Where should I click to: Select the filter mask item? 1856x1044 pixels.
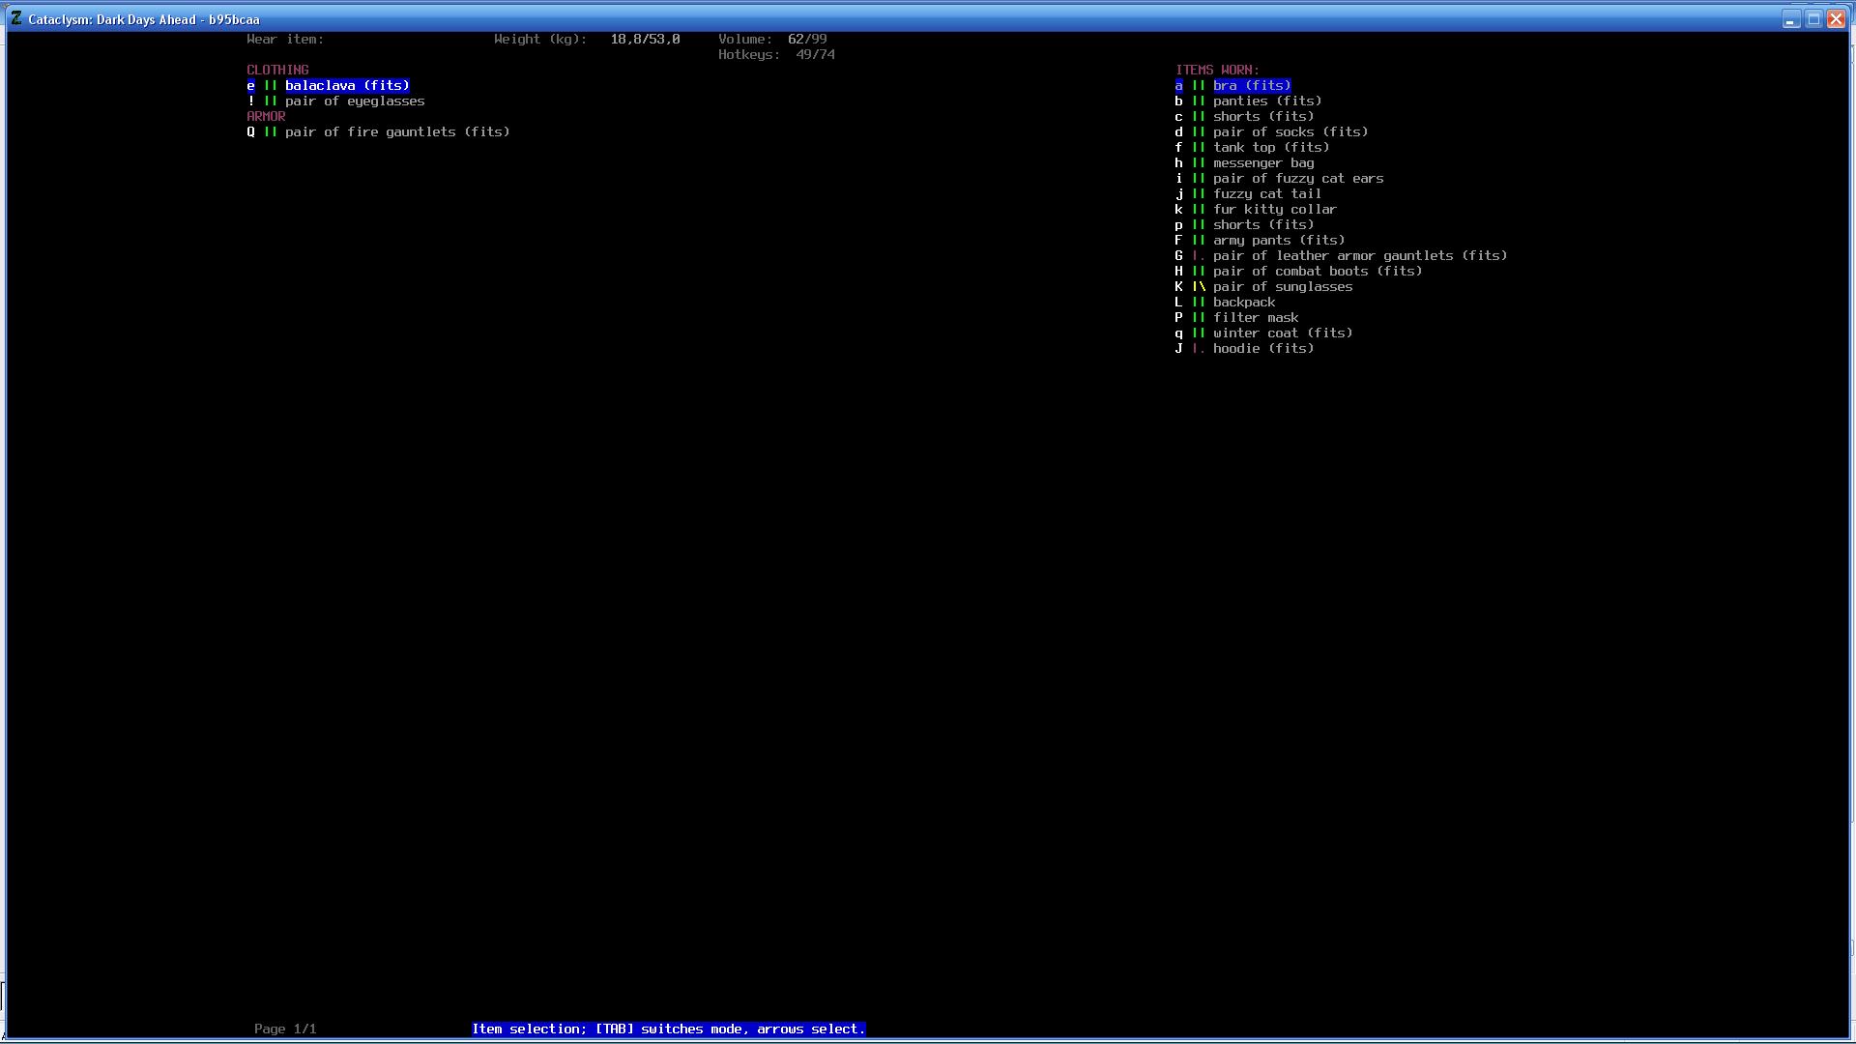click(x=1255, y=317)
